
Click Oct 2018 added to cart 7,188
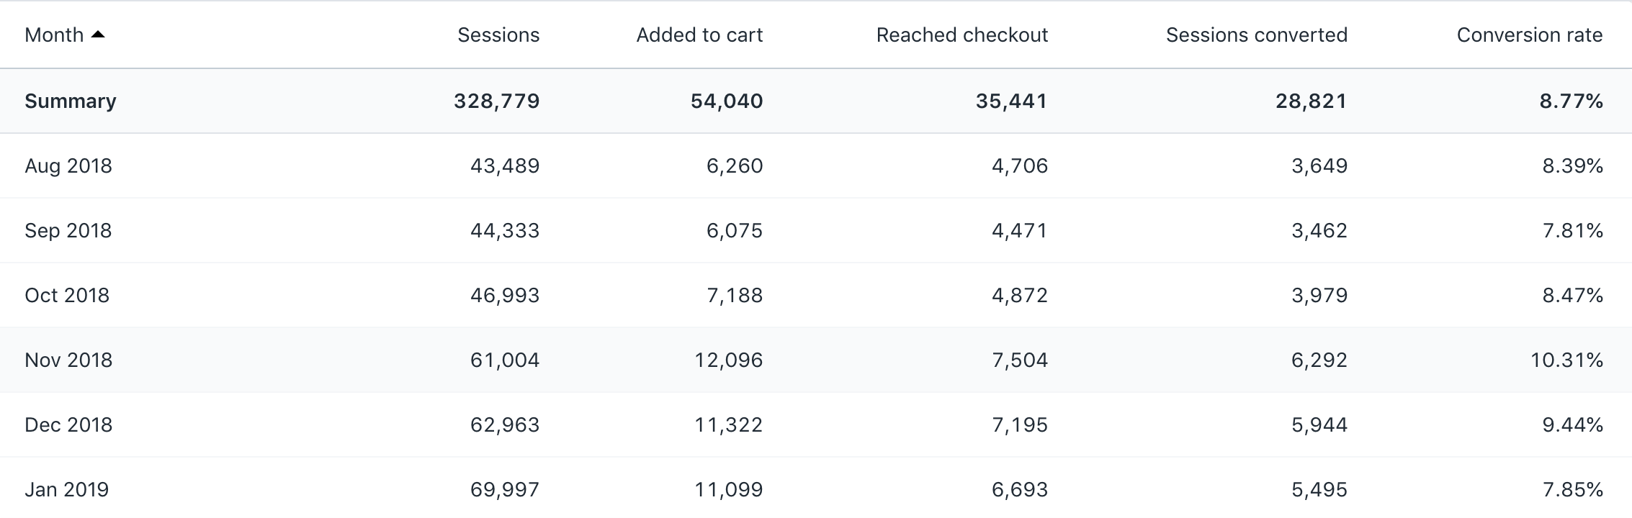tap(734, 295)
